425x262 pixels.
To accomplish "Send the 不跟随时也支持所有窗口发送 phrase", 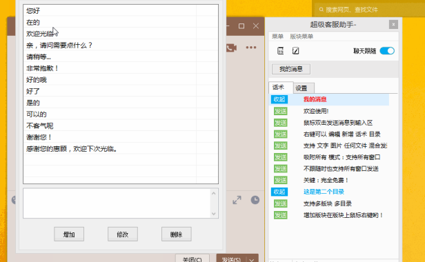I will (280, 169).
